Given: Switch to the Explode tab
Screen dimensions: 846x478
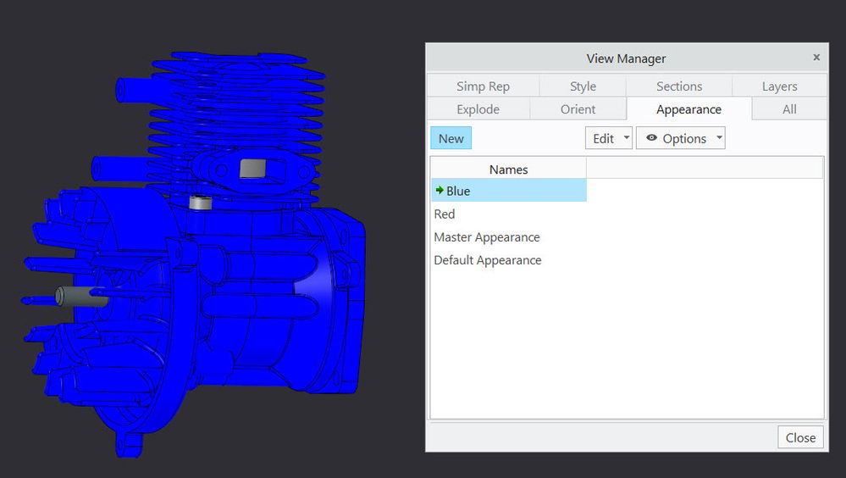Looking at the screenshot, I should point(478,109).
